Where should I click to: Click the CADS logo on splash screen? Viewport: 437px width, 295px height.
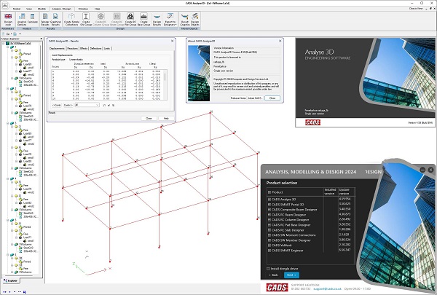[x=312, y=122]
